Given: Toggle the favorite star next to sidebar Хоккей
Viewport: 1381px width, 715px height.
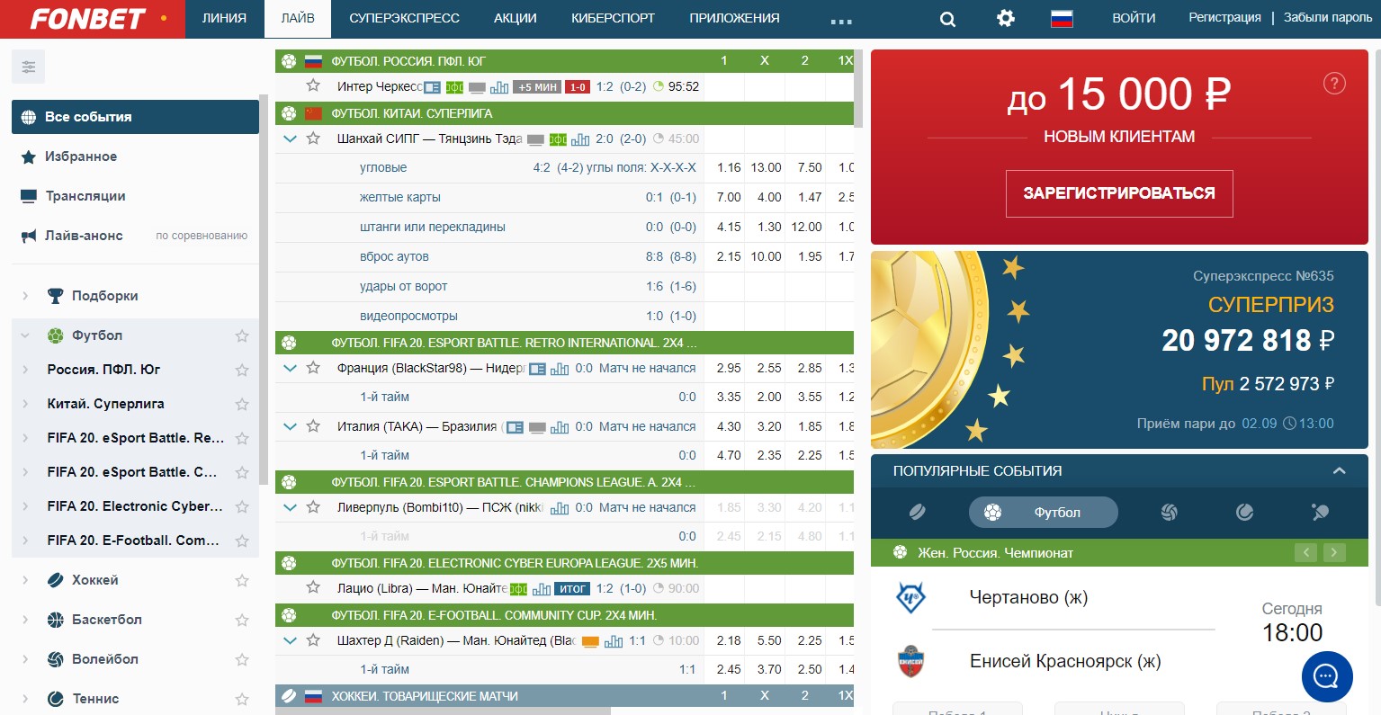Looking at the screenshot, I should click(x=242, y=580).
